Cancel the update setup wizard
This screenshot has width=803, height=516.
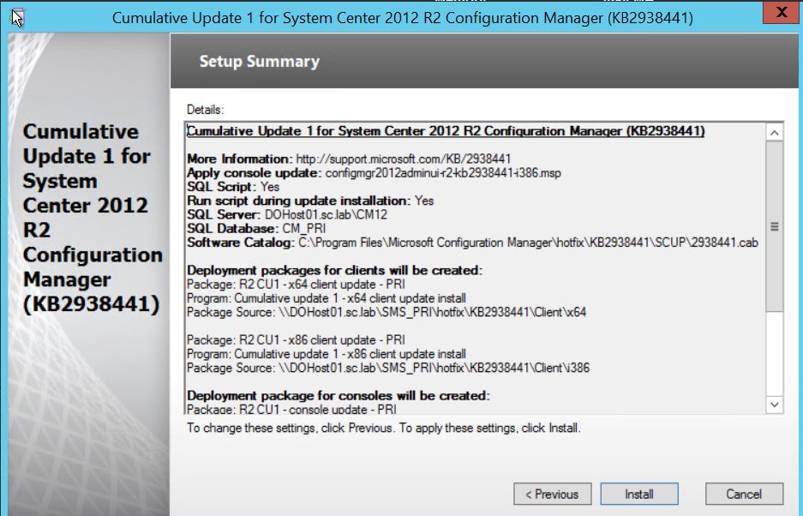pyautogui.click(x=744, y=494)
